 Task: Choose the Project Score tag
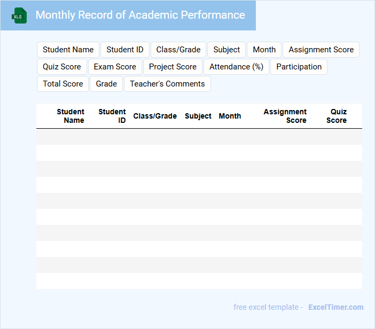click(173, 67)
